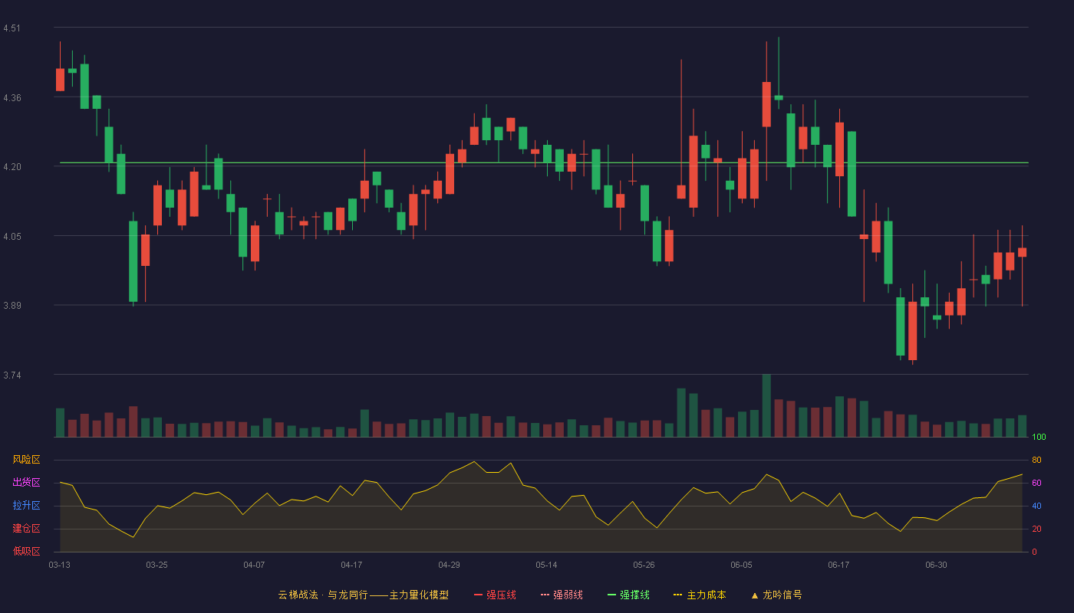Viewport: 1074px width, 613px height.
Task: Click the 4.36 price axis label
Action: [x=12, y=98]
